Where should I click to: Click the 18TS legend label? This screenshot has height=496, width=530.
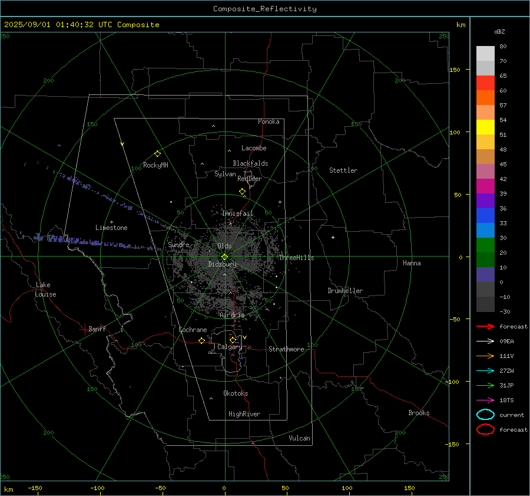coord(506,400)
